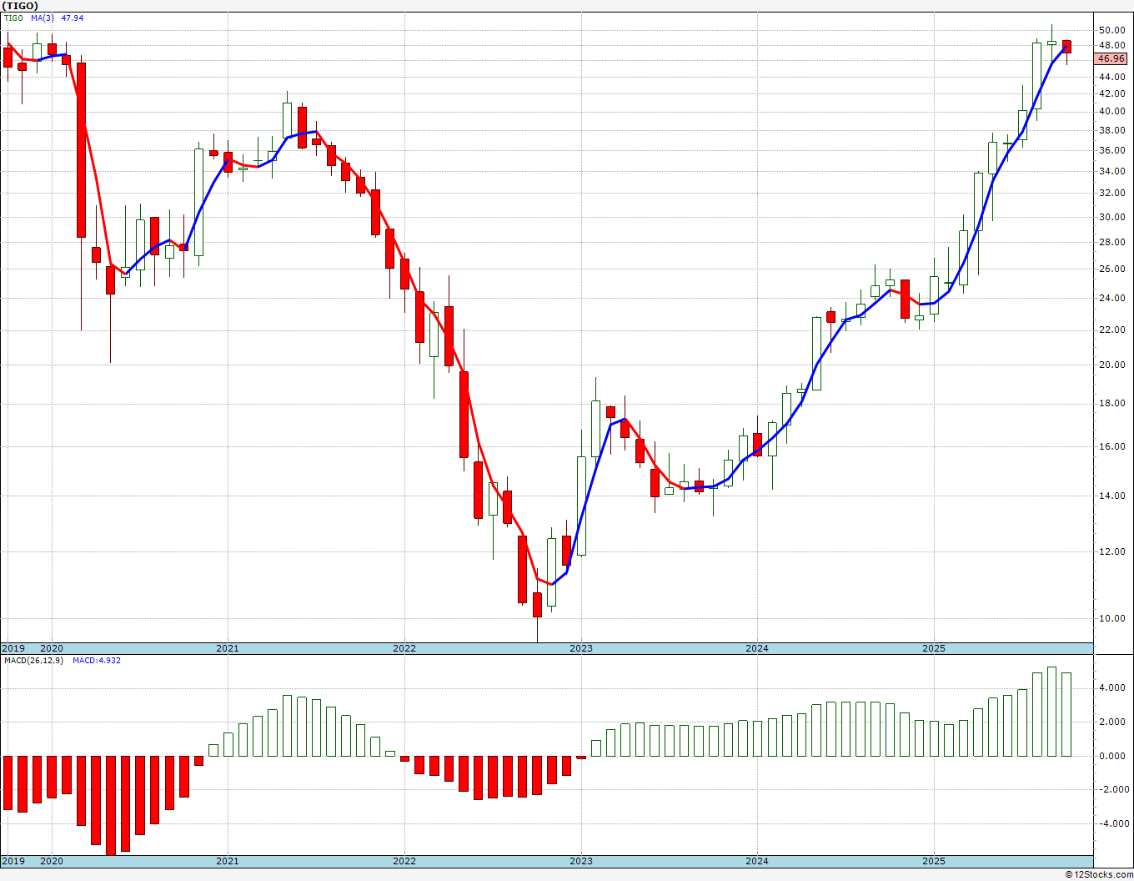
Task: Click the last red candlestick near 48
Action: click(x=1066, y=47)
